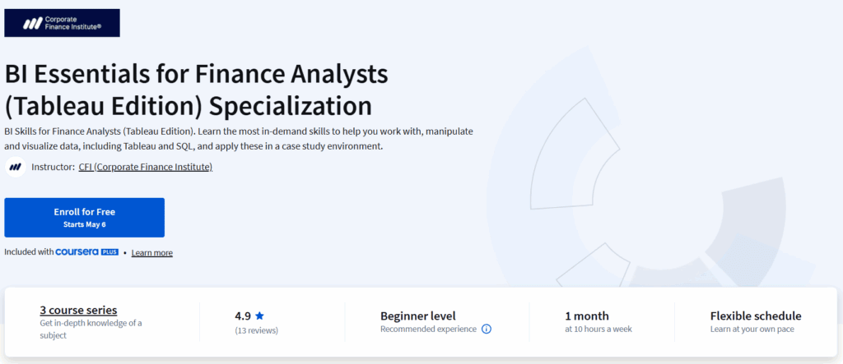Click the BI Essentials specialization title

click(x=196, y=90)
